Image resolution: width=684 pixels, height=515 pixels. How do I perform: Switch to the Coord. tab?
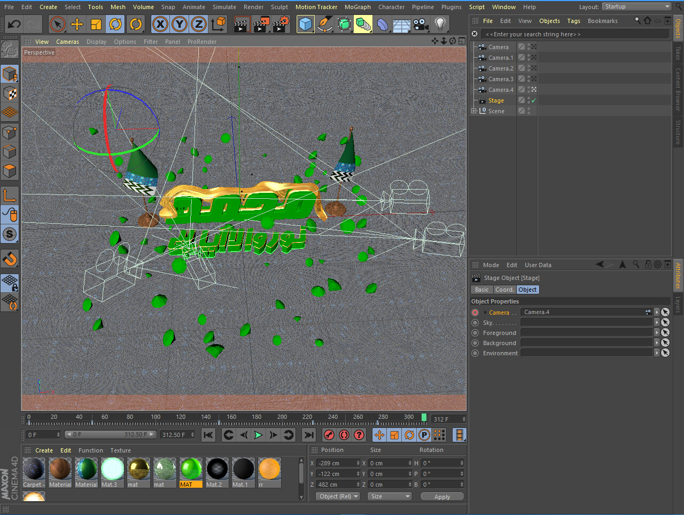[x=504, y=289]
